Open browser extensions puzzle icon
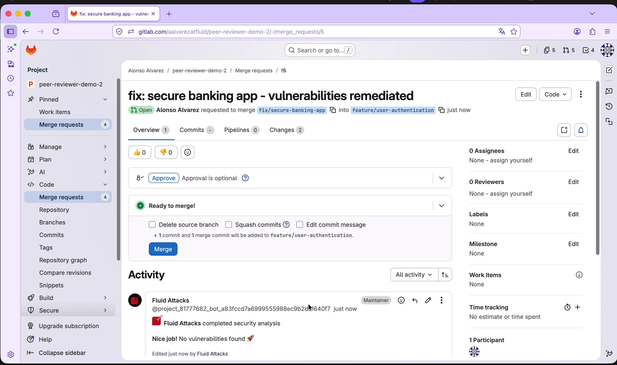617x365 pixels. coord(592,32)
